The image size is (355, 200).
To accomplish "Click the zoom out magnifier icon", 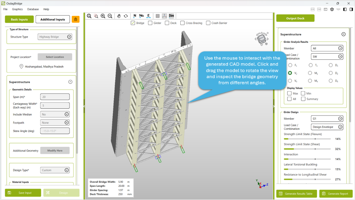I will click(110, 16).
